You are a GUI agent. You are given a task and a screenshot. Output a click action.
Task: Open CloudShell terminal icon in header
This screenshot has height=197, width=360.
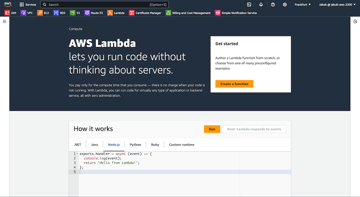[x=249, y=5]
